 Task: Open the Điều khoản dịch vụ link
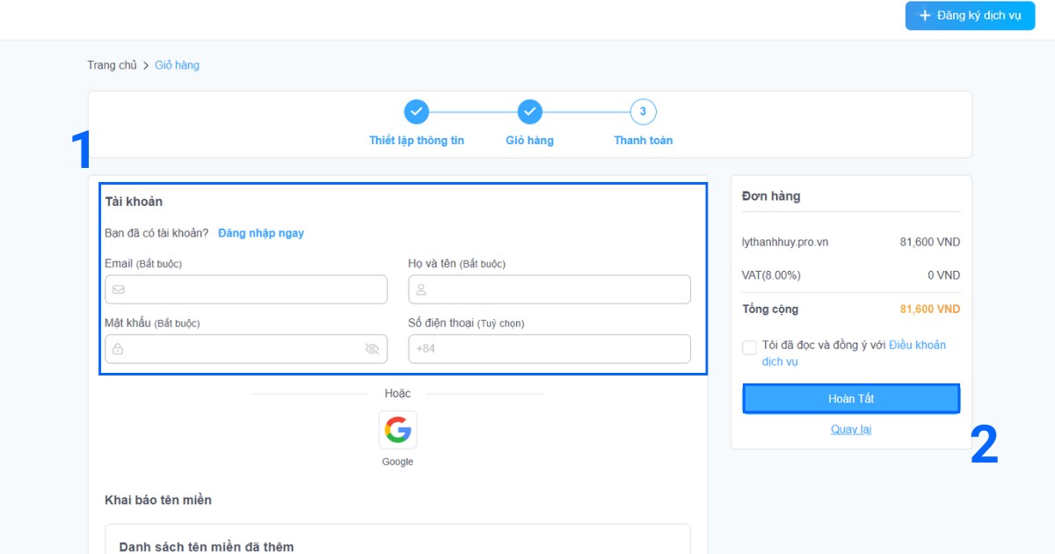coord(917,345)
